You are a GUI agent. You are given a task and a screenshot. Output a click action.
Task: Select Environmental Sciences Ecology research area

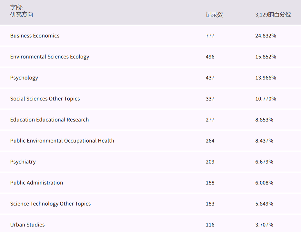[50, 57]
